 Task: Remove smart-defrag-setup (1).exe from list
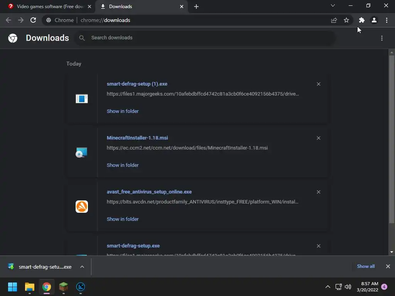click(318, 84)
